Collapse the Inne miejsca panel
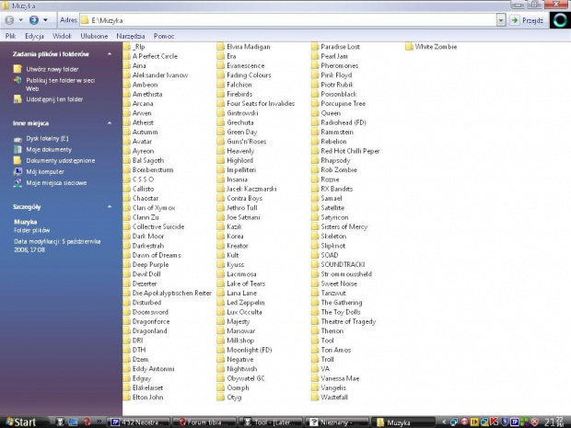Viewport: 571px width, 428px height. [110, 123]
